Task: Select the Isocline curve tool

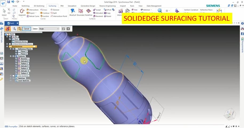Action: [x=44, y=16]
